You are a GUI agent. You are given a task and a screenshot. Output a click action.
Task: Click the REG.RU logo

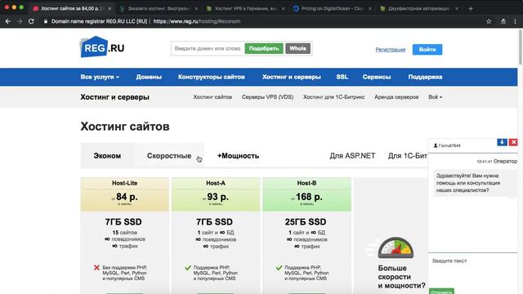coord(102,47)
